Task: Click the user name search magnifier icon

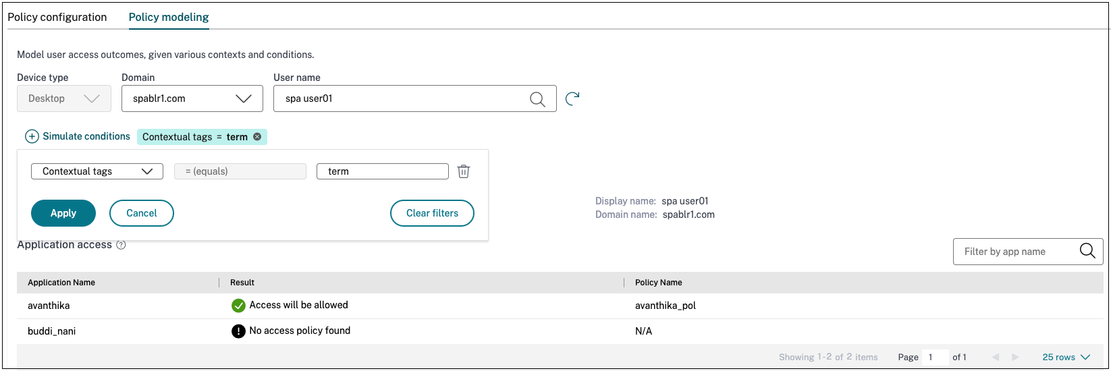Action: (537, 99)
